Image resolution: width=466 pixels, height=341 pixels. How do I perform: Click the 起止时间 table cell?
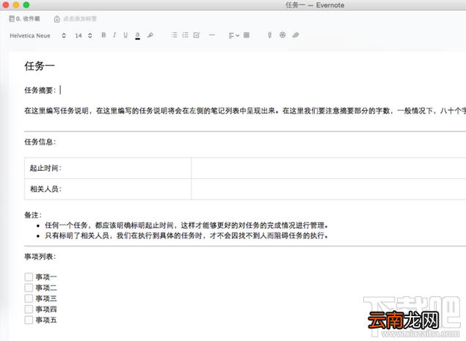pos(108,168)
